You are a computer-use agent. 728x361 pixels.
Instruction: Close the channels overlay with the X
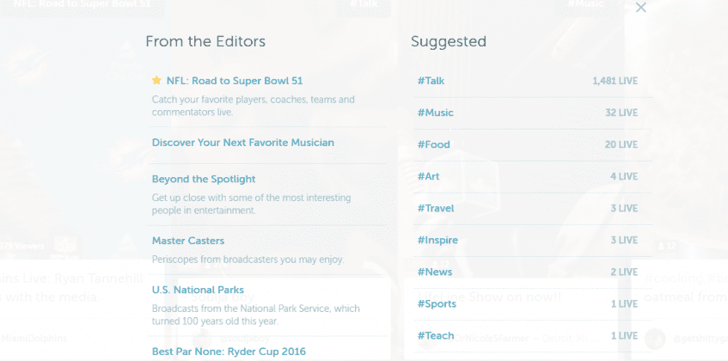[640, 8]
